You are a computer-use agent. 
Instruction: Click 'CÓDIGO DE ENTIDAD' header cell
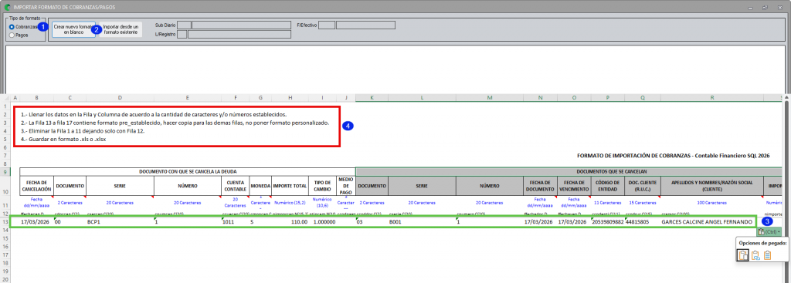(608, 186)
